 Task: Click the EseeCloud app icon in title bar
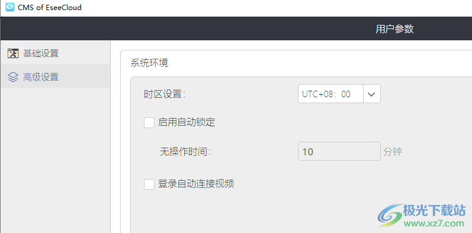[x=10, y=7]
